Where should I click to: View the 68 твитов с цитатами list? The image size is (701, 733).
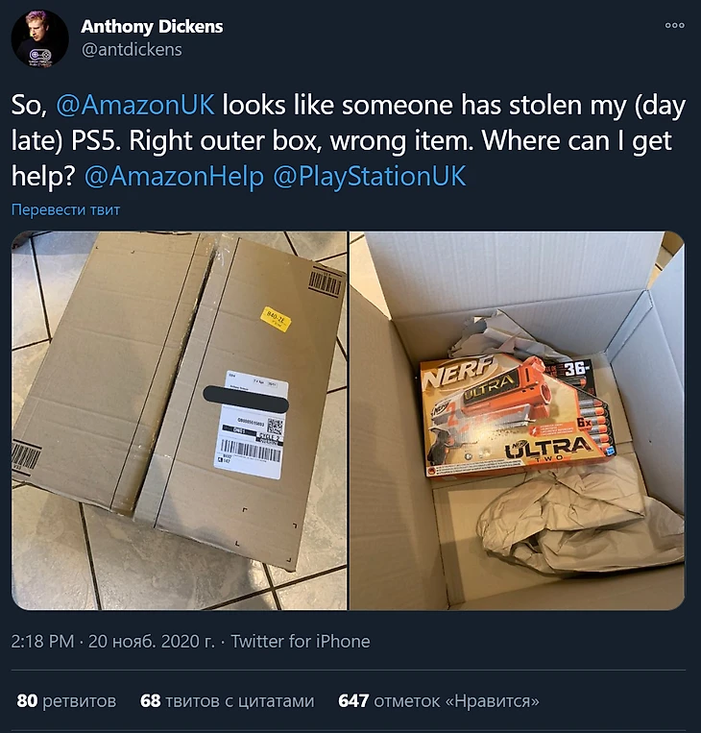(x=228, y=700)
